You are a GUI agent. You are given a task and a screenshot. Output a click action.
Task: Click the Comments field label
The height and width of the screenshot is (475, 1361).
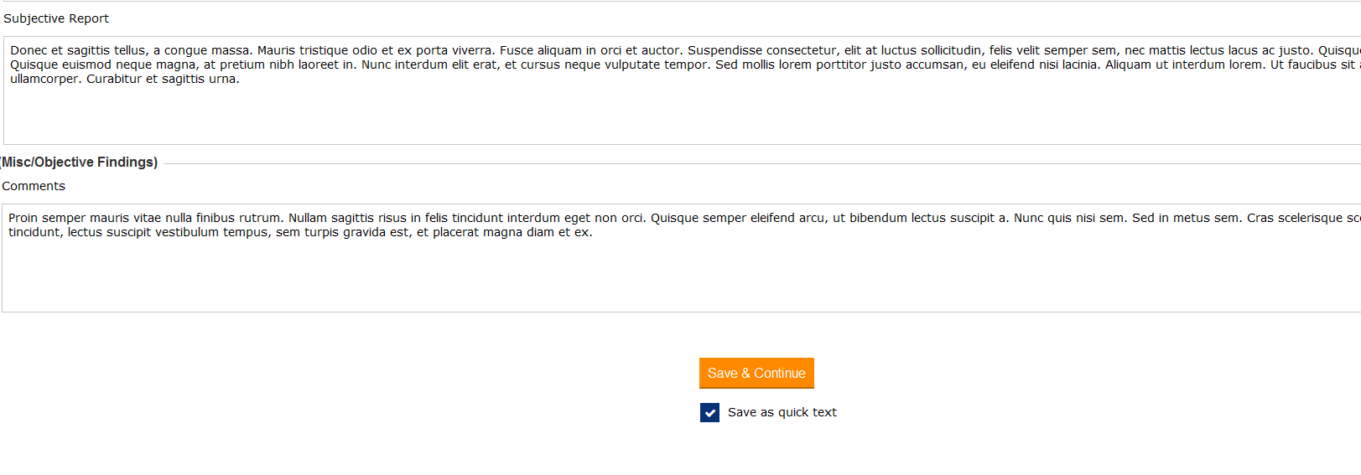pos(34,186)
